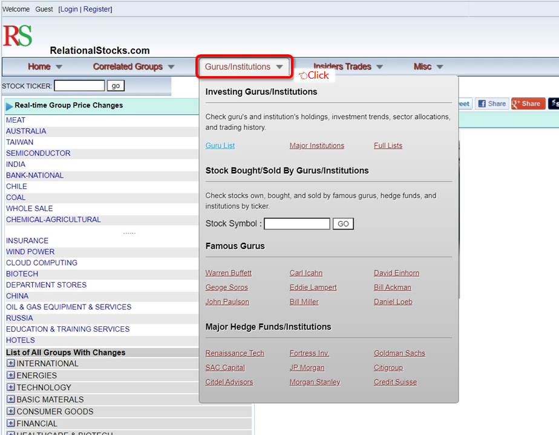The image size is (559, 435).
Task: Select the WIND POWER group link
Action: coord(30,252)
